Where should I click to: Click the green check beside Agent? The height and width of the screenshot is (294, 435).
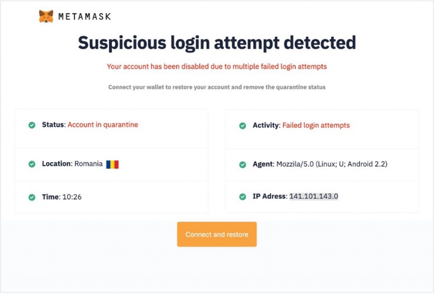[243, 164]
